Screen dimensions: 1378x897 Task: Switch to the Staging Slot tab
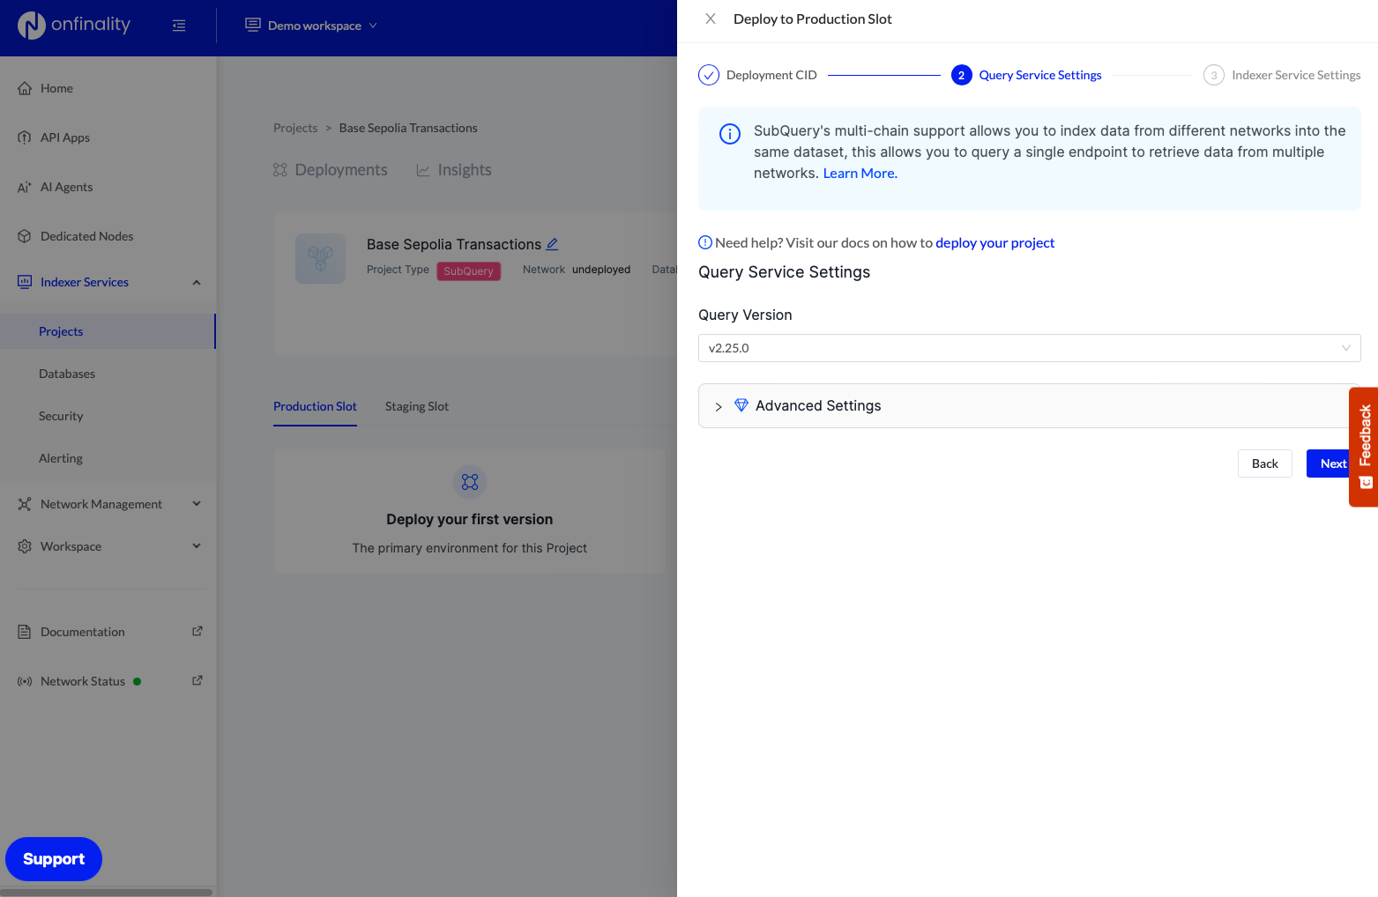416,406
